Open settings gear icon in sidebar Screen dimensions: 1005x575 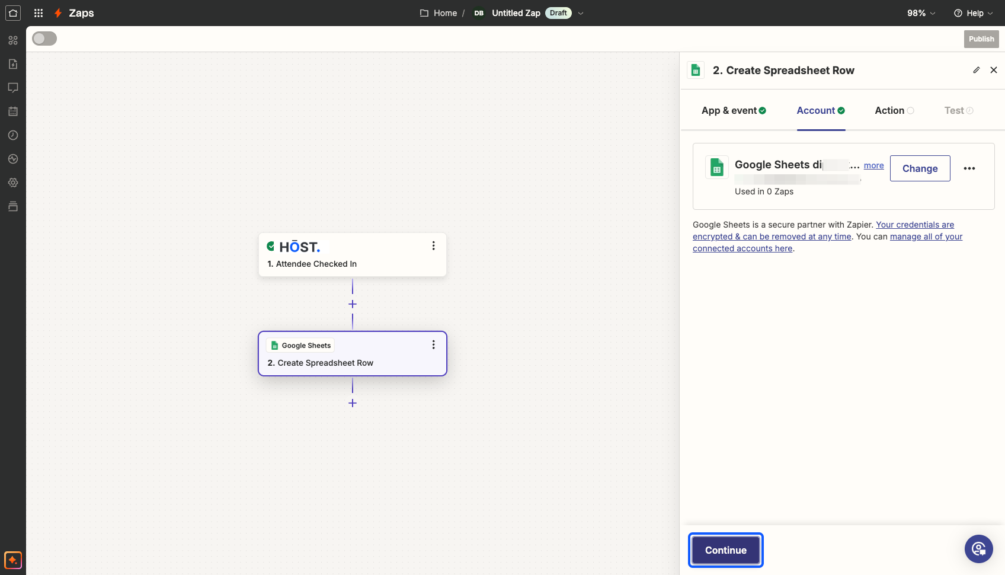13,183
